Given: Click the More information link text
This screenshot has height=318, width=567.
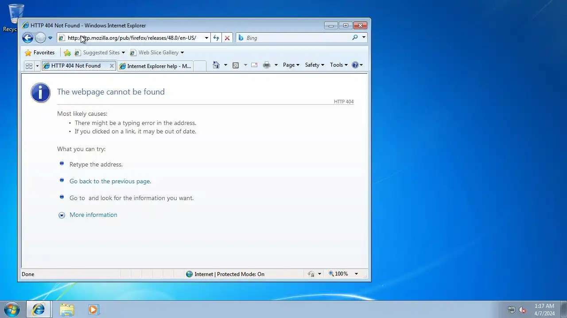Looking at the screenshot, I should pos(93,215).
